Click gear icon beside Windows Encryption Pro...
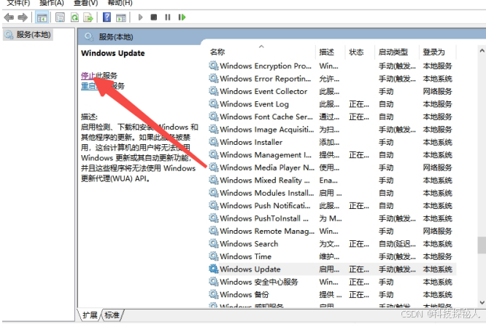The width and height of the screenshot is (486, 324). (x=214, y=66)
